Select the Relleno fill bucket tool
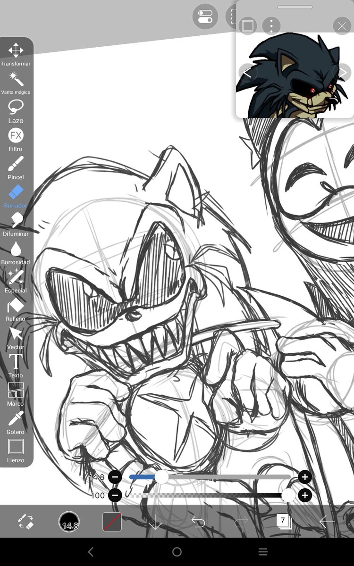 pos(16,309)
